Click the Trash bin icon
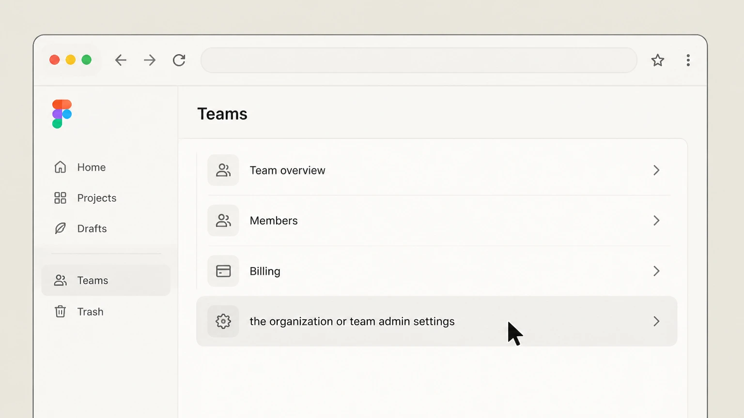 60,311
